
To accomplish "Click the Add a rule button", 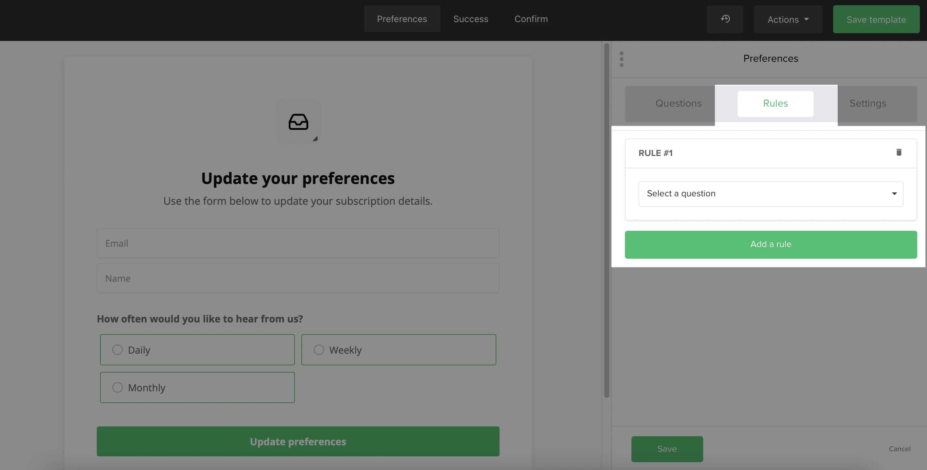I will pos(770,244).
